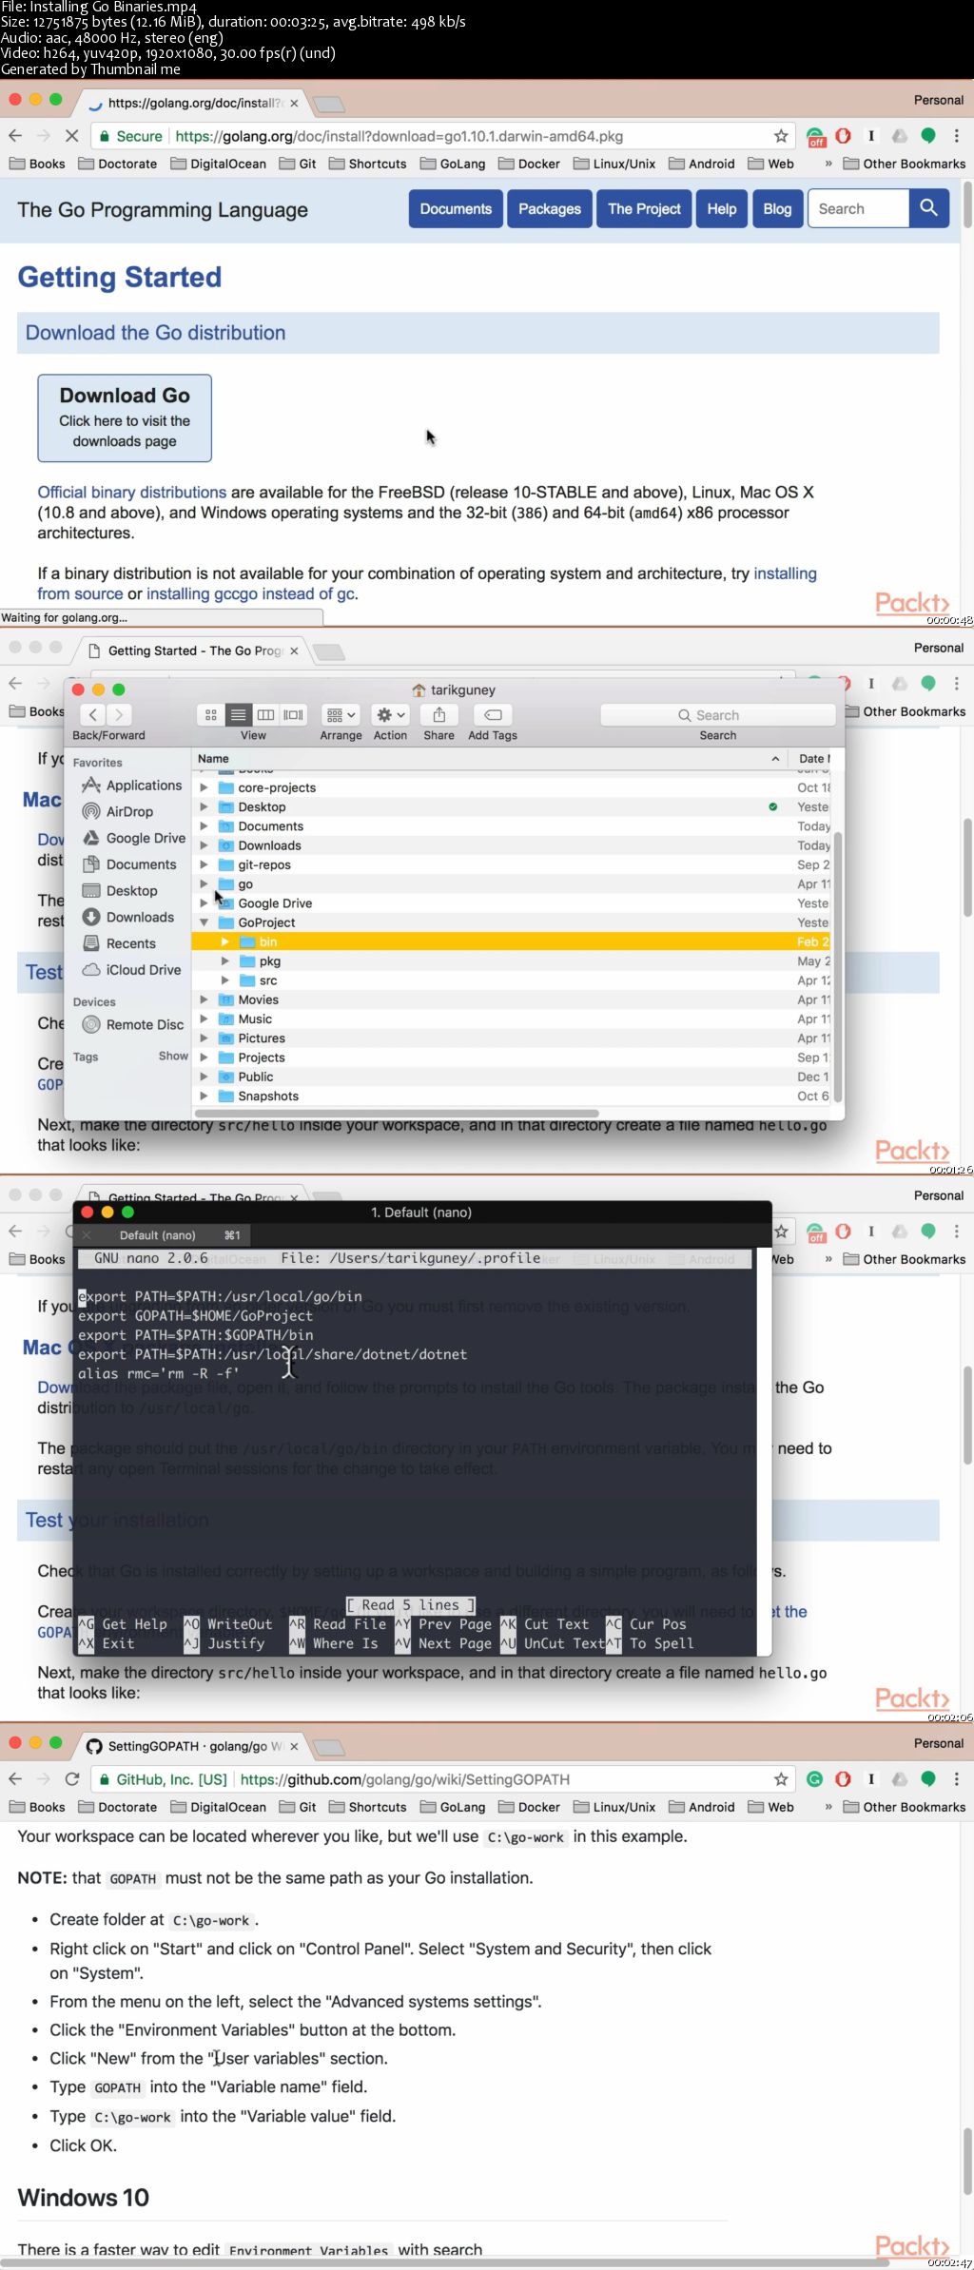
Task: Open AirDrop in the Finder sidebar
Action: [x=118, y=811]
